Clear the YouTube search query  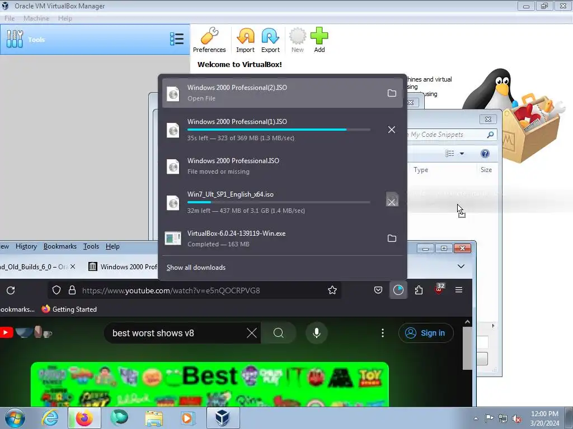252,333
